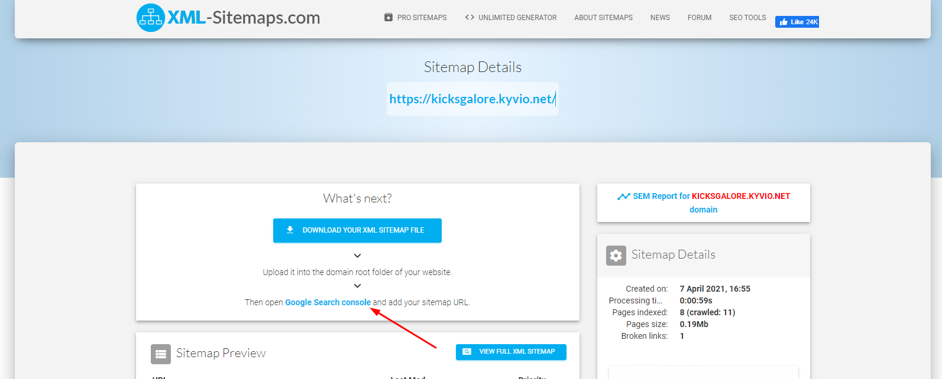This screenshot has width=942, height=379.
Task: Click the SEM Report trend line icon
Action: tap(623, 197)
